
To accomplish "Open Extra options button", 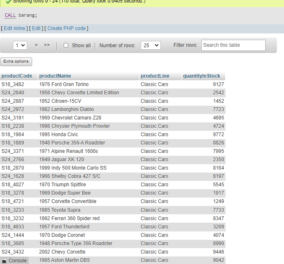I will pyautogui.click(x=16, y=61).
